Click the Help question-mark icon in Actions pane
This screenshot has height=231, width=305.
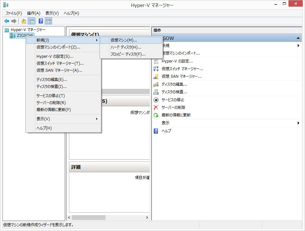coord(156,131)
